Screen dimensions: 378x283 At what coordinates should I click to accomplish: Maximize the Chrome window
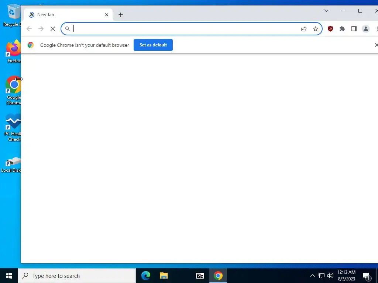point(360,11)
